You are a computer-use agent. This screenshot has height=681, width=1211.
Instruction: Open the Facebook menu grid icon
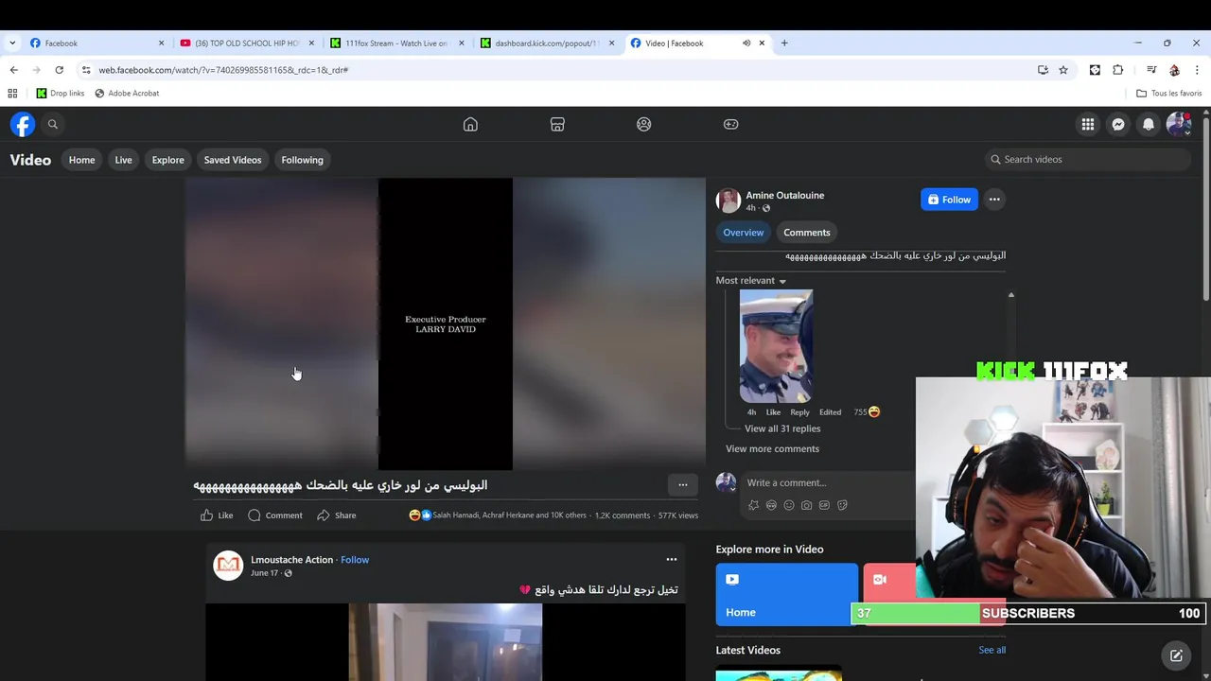coord(1088,124)
